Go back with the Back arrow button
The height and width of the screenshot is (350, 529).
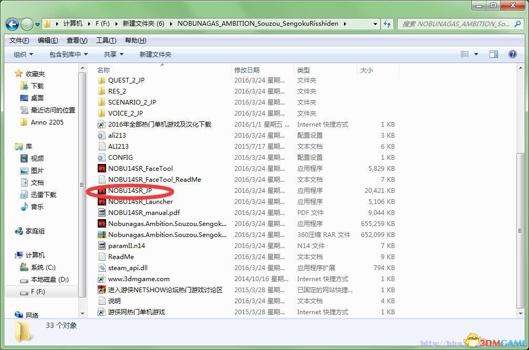pos(13,24)
